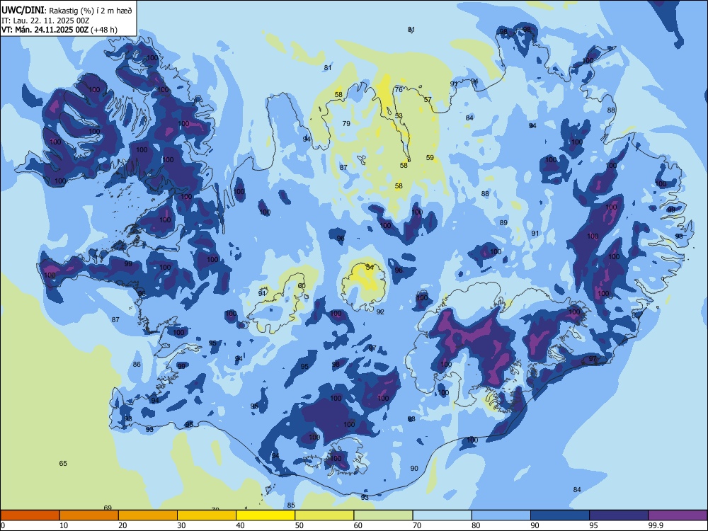The width and height of the screenshot is (708, 531).
Task: Click the legend tick label '99.9'
Action: [655, 525]
